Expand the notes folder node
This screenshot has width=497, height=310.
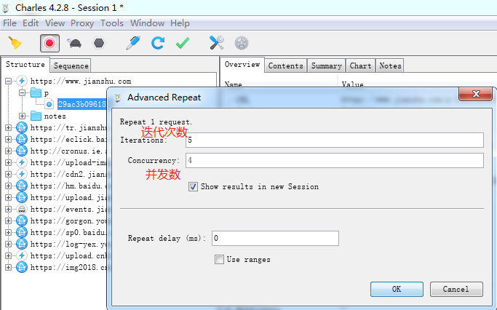[22, 116]
